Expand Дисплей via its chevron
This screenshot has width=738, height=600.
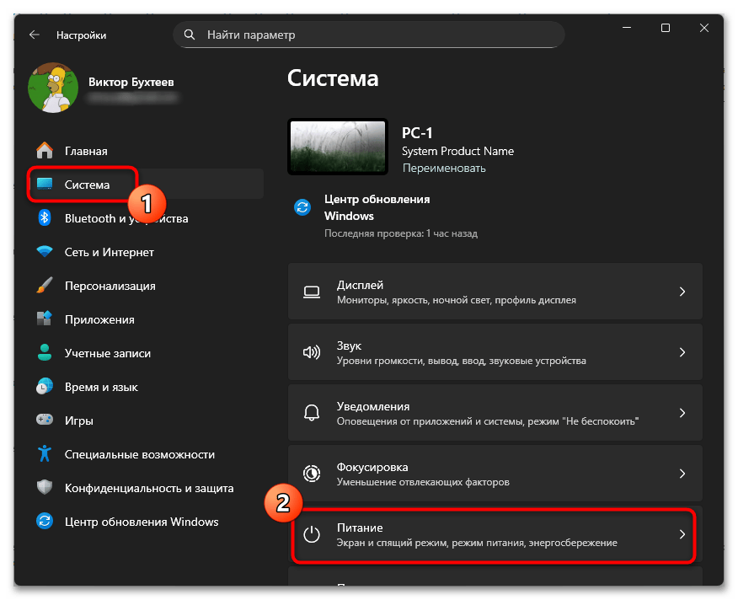click(682, 292)
